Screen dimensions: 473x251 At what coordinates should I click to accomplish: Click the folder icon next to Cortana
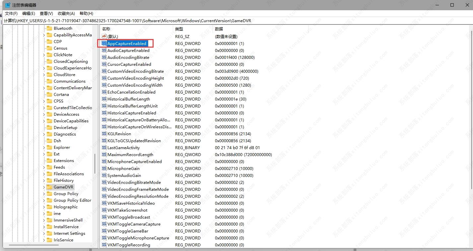coord(49,95)
